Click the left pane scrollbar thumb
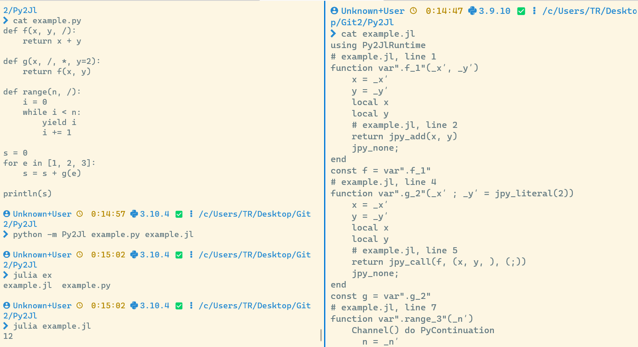 pyautogui.click(x=321, y=335)
